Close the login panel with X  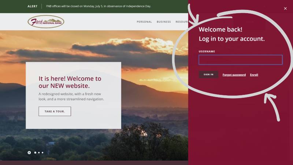(285, 8)
